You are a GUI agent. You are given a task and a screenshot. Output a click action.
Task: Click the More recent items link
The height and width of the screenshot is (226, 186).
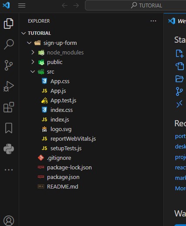tap(180, 189)
